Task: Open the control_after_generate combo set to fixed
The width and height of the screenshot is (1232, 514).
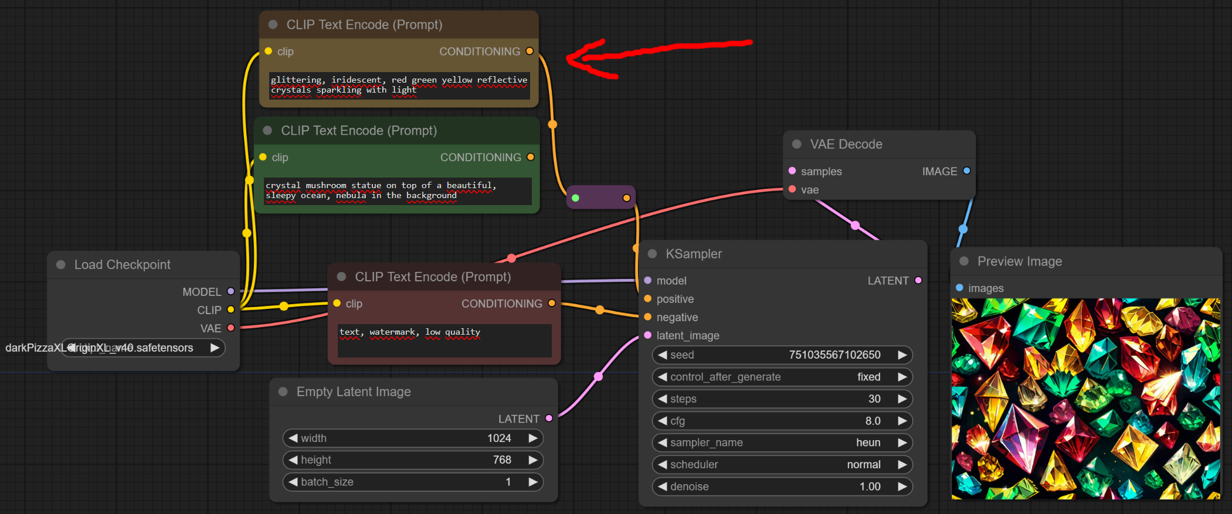Action: tap(782, 377)
